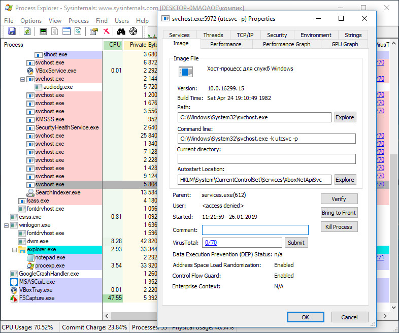Open the Help menu
The width and height of the screenshot is (399, 333).
click(x=142, y=21)
